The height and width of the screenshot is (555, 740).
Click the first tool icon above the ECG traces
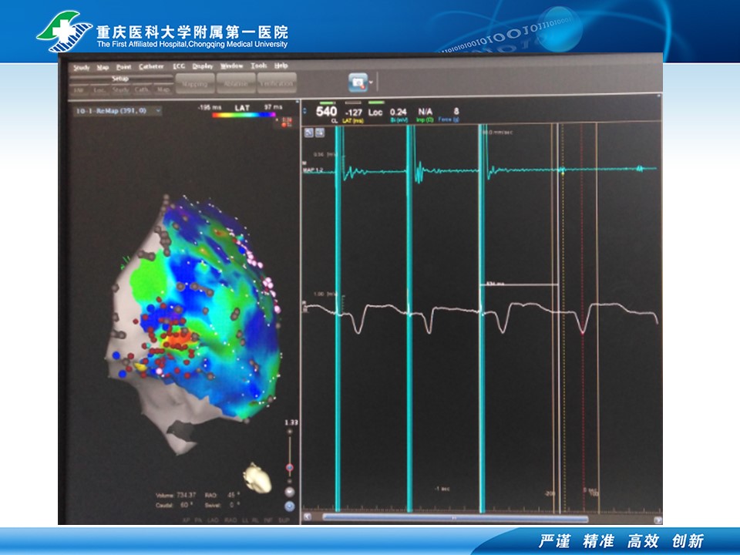[308, 133]
